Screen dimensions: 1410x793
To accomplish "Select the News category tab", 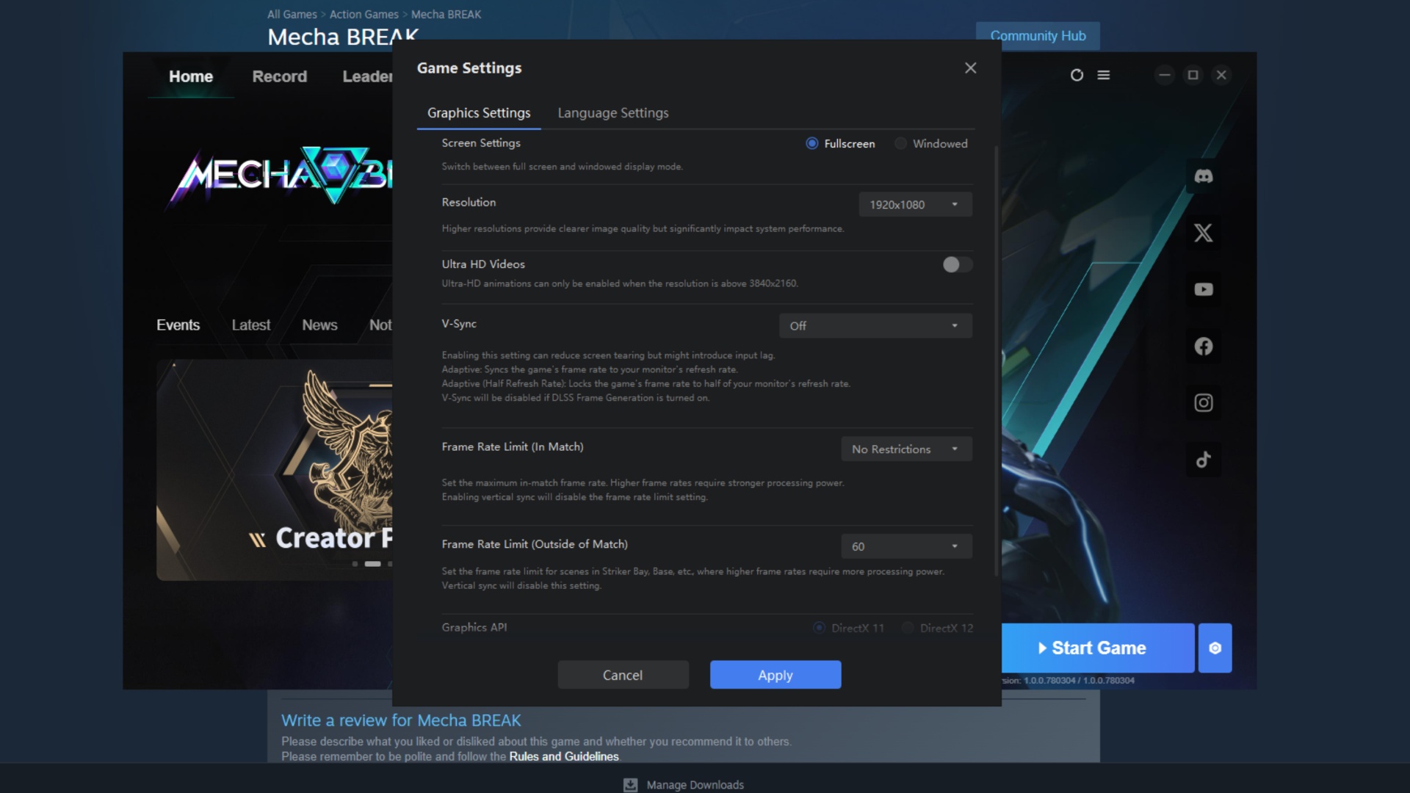I will (319, 325).
